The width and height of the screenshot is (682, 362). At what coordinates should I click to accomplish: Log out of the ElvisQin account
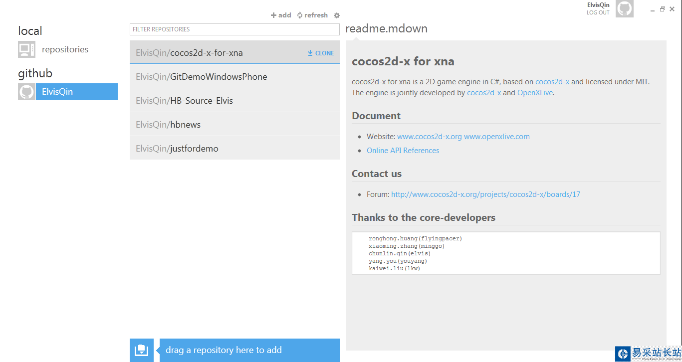(x=598, y=12)
